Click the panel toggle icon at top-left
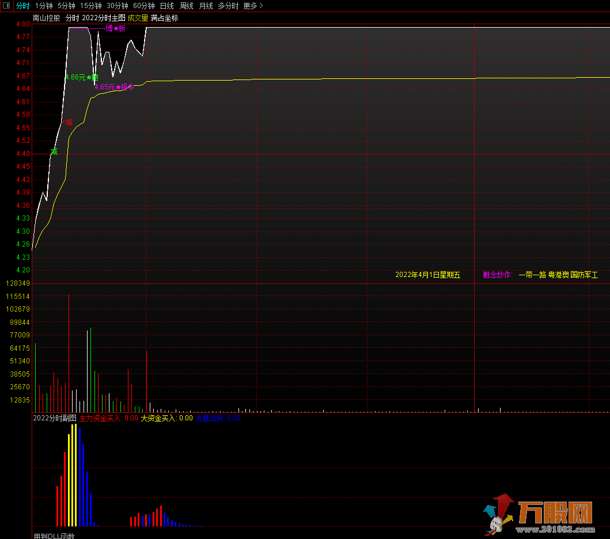Viewport: 610px width, 539px height. click(x=6, y=5)
